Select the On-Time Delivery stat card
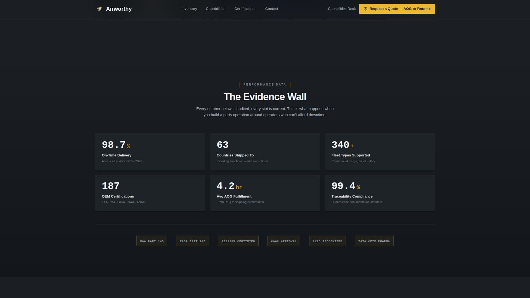Viewport: 530px width, 298px height. (x=150, y=152)
